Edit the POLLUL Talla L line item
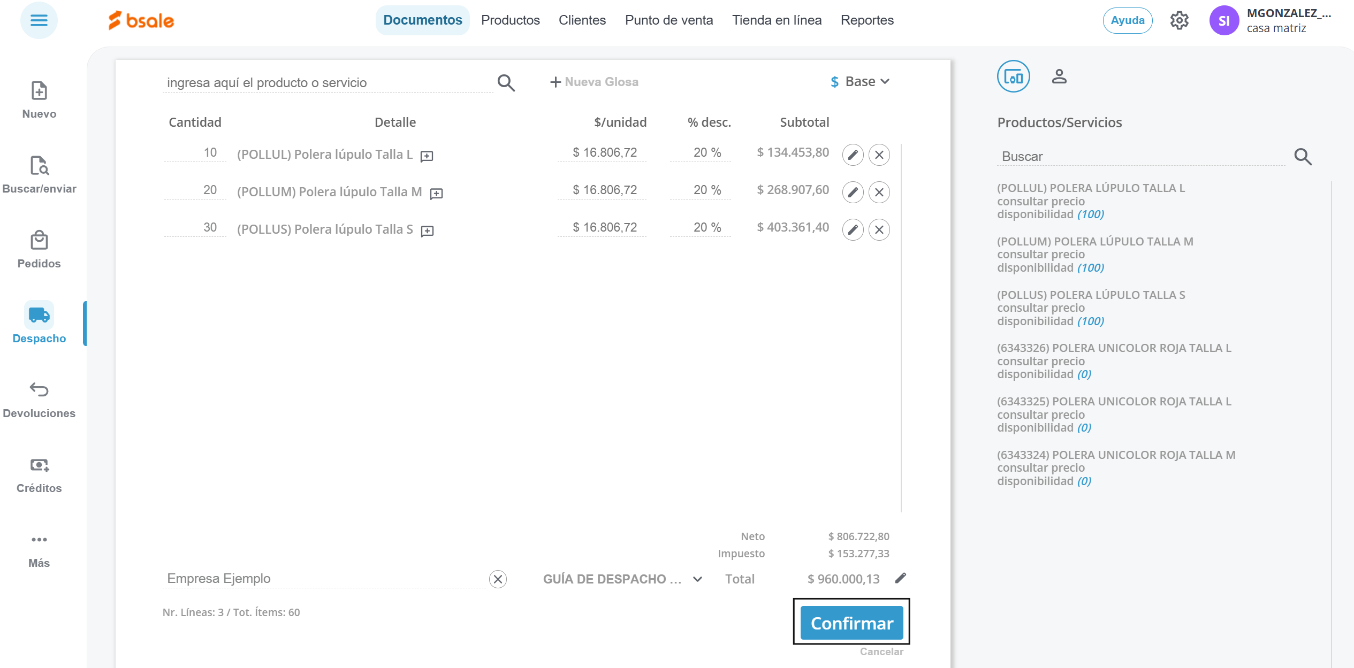Image resolution: width=1354 pixels, height=668 pixels. 853,155
